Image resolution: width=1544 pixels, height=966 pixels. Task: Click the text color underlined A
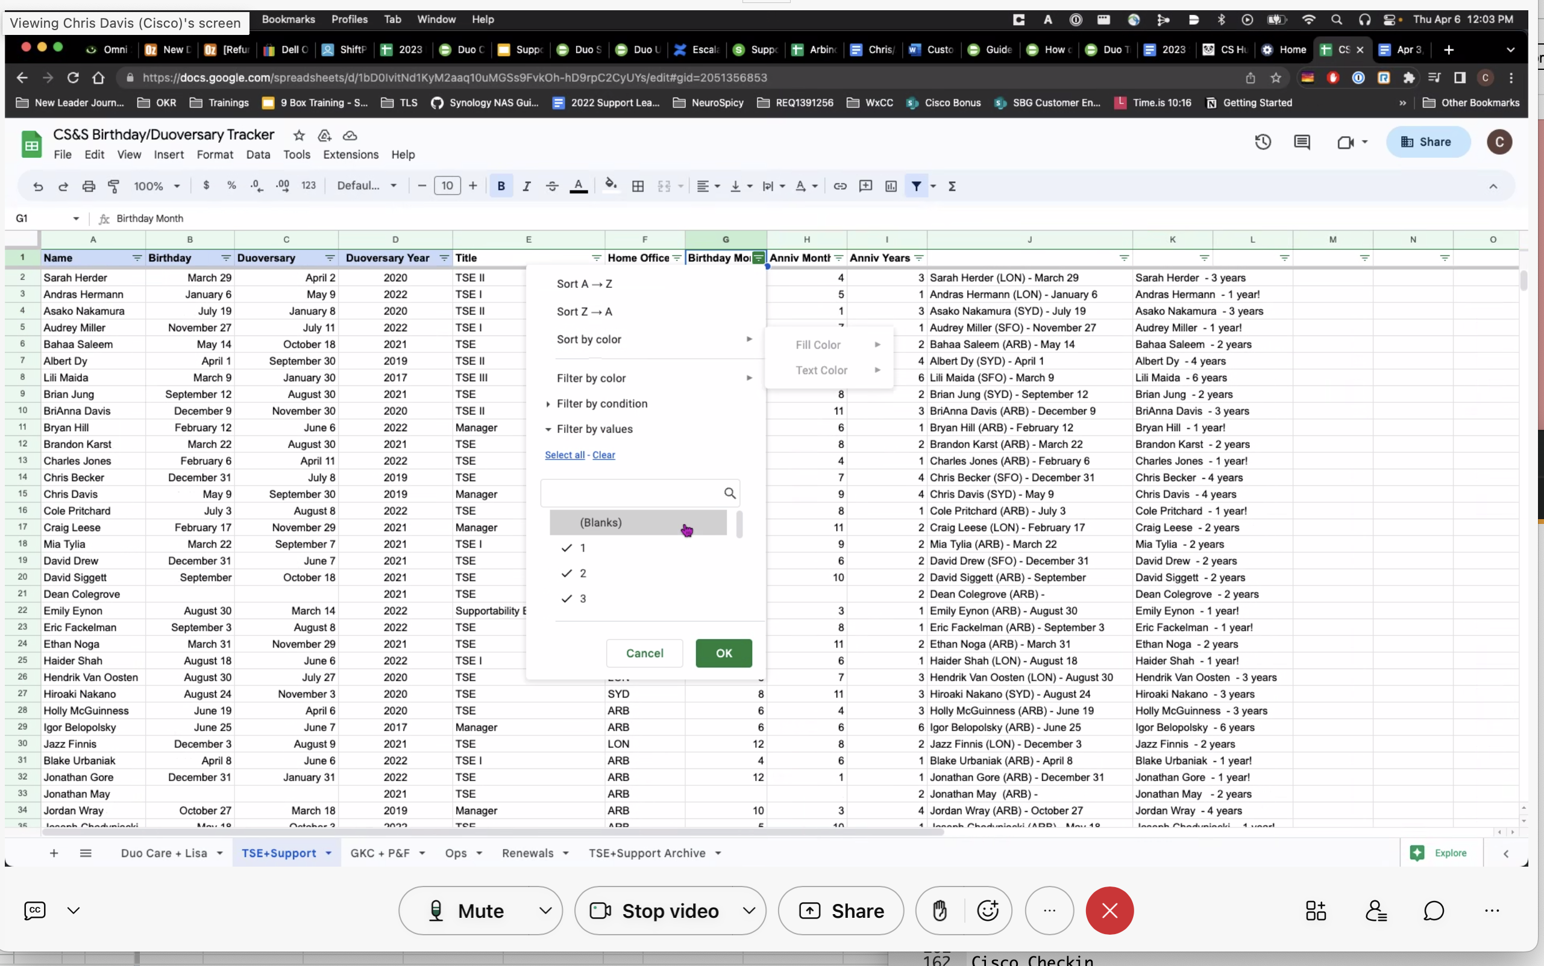578,186
